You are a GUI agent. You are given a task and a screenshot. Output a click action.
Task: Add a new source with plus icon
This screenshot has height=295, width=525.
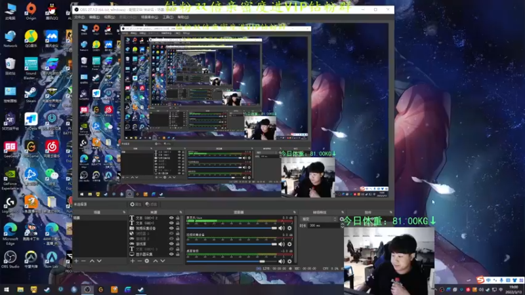(x=133, y=261)
